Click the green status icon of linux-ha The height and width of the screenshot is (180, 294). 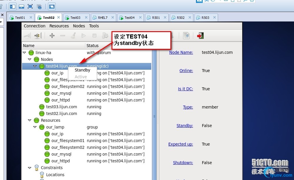(x=31, y=53)
